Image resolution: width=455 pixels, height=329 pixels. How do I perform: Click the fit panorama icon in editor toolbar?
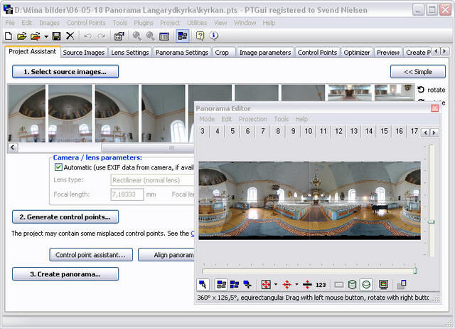(x=266, y=284)
